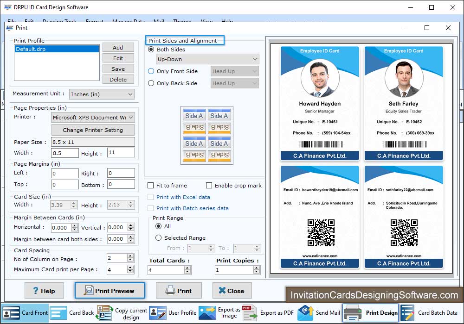Click the Add profile button
The image size is (464, 324).
(118, 48)
